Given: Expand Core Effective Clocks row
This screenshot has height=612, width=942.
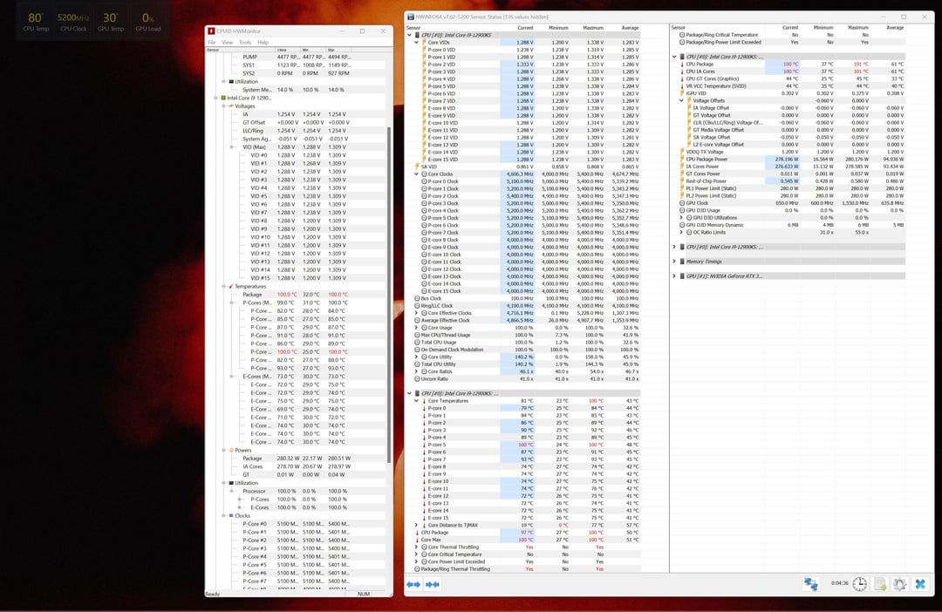Looking at the screenshot, I should coord(416,313).
